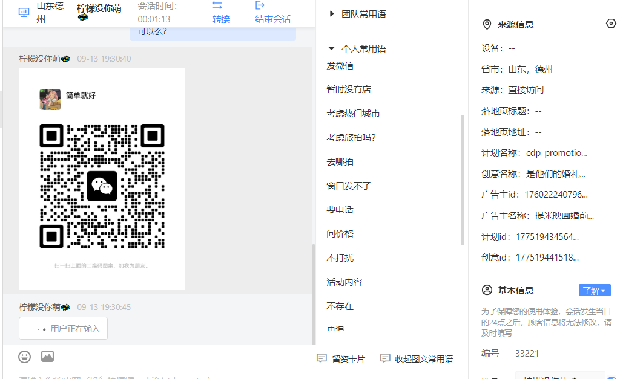
Task: Click the 结束会话 text link
Action: click(x=273, y=19)
